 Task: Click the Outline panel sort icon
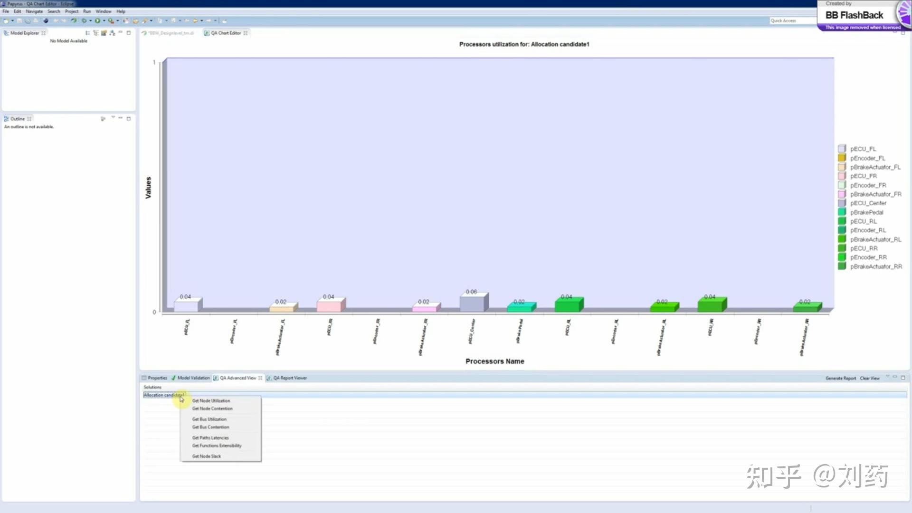pyautogui.click(x=103, y=119)
